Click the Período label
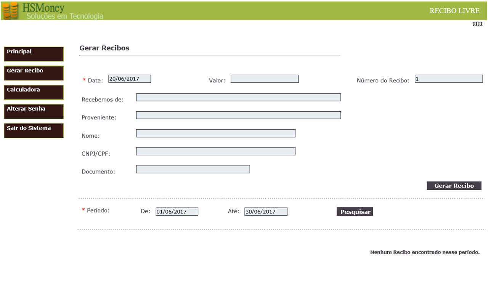This screenshot has height=305, width=488. click(x=98, y=210)
